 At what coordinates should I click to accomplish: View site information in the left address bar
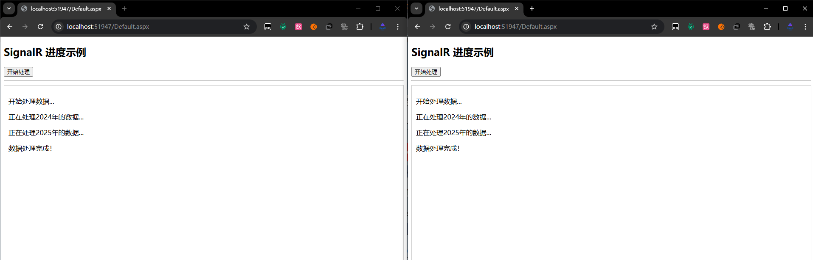pyautogui.click(x=59, y=27)
